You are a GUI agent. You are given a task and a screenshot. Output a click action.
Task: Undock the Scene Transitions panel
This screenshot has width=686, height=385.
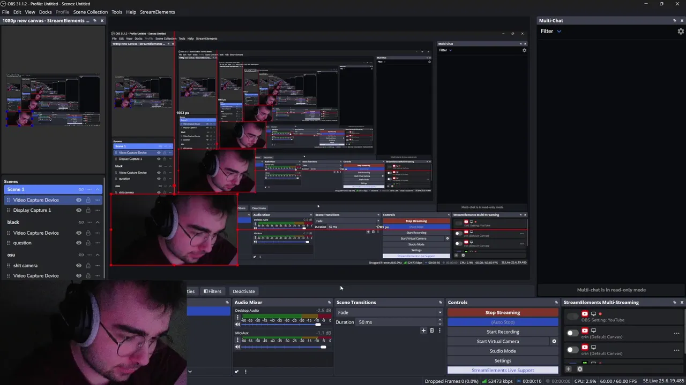coord(441,302)
